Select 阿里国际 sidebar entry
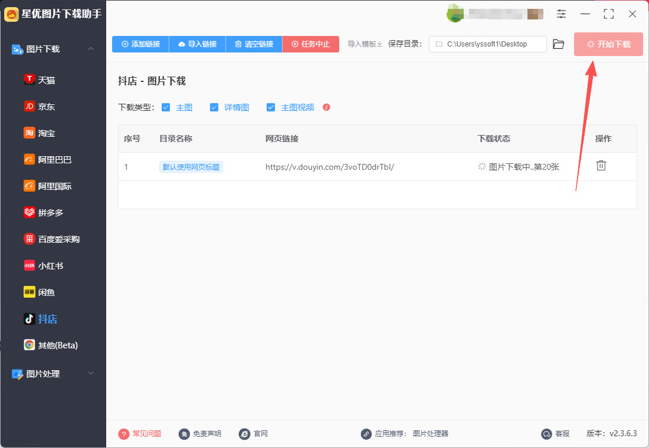Image resolution: width=649 pixels, height=448 pixels. pos(48,186)
